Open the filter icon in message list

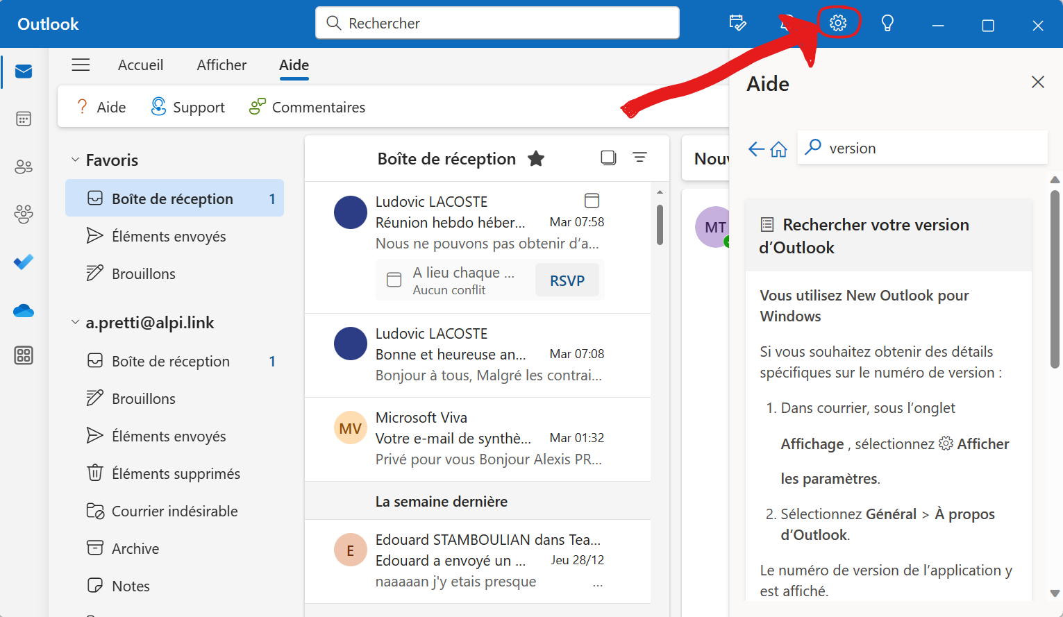[640, 158]
